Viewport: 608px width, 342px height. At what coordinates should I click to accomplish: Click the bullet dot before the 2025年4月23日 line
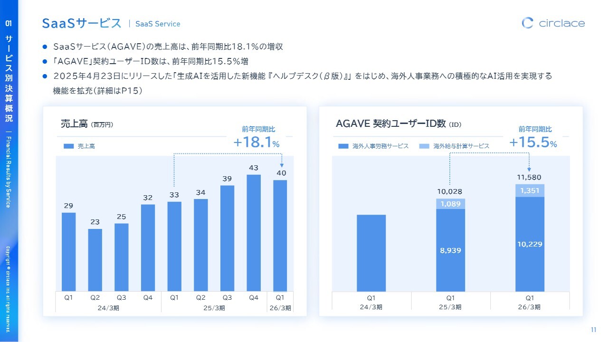point(45,76)
